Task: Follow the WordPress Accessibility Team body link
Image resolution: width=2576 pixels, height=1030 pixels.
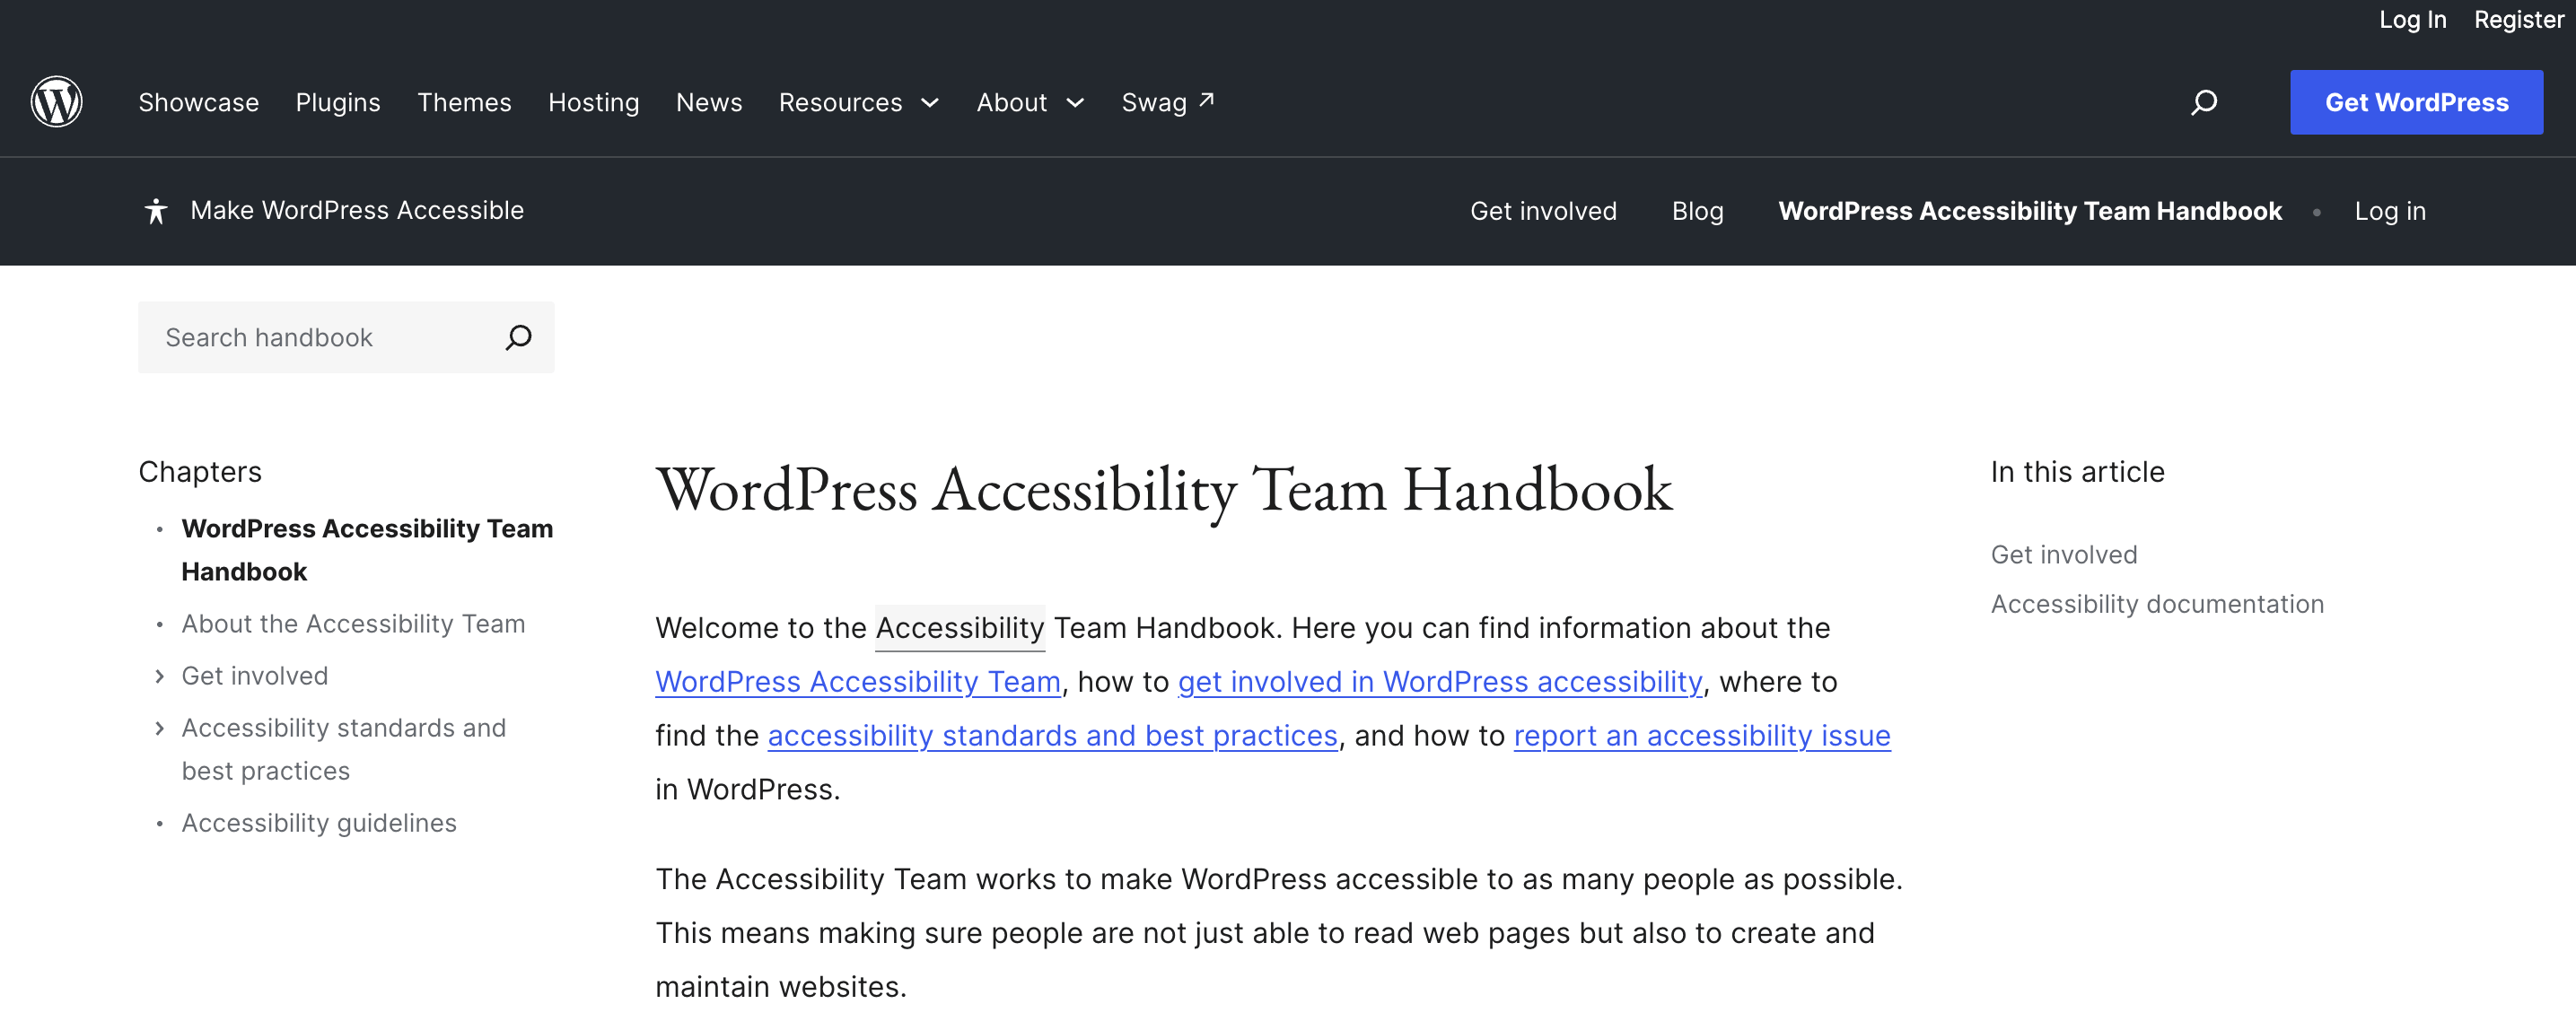Action: click(x=858, y=682)
